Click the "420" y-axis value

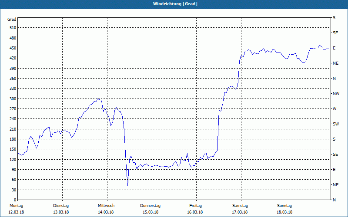click(x=13, y=58)
